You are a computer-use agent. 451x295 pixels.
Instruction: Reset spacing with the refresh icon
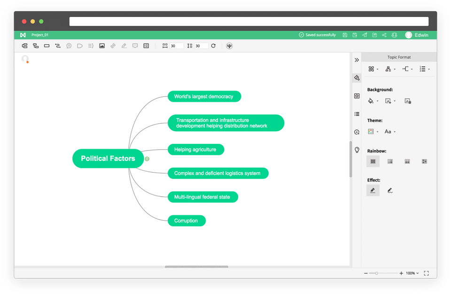pyautogui.click(x=213, y=46)
